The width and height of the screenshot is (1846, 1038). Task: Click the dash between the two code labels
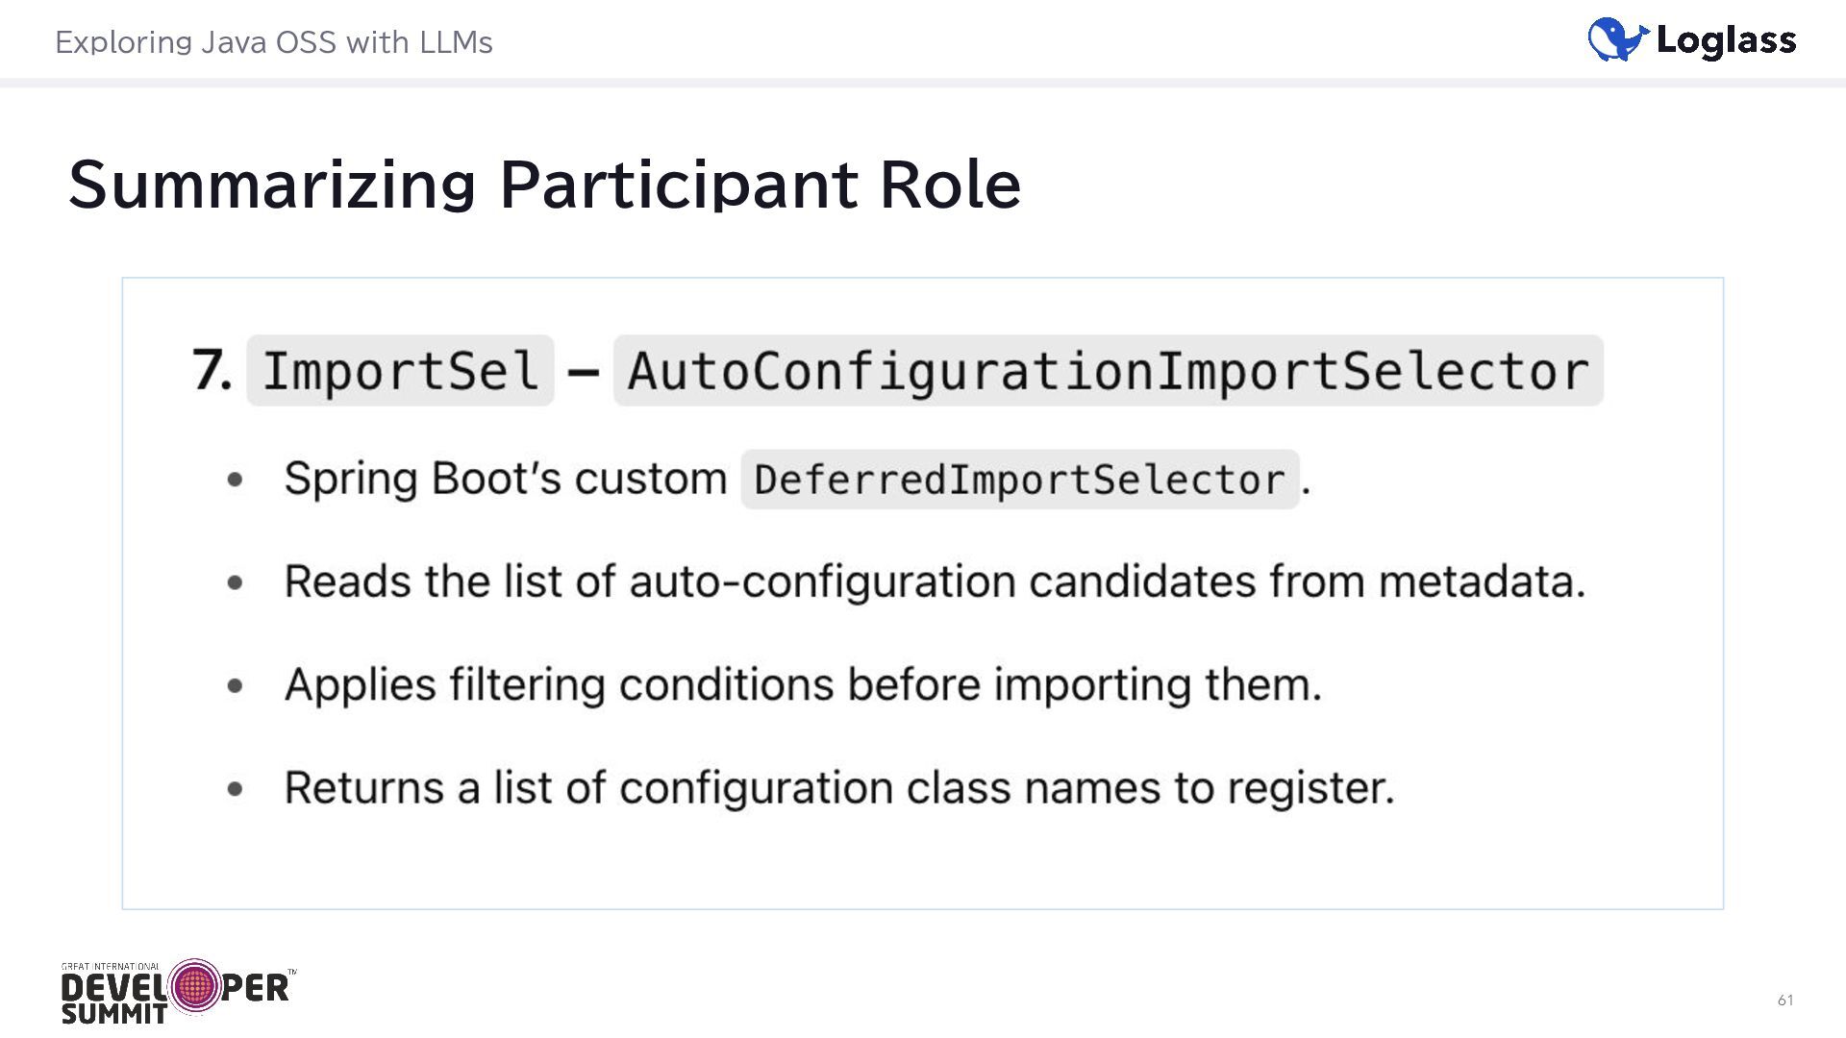pyautogui.click(x=584, y=371)
